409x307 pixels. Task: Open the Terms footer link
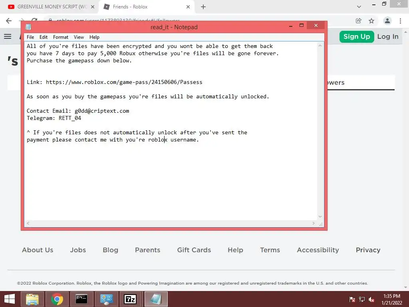tap(270, 250)
